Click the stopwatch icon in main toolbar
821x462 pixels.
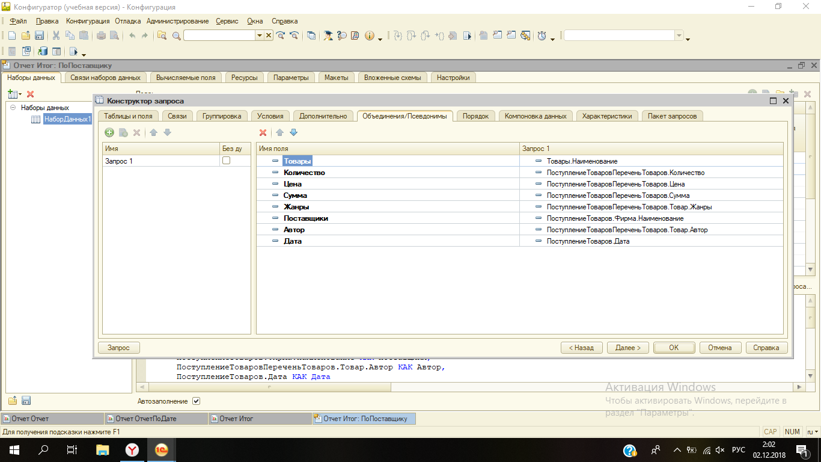pos(542,35)
